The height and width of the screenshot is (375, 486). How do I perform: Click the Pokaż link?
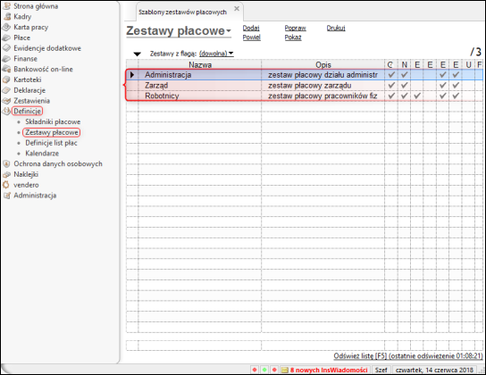pos(293,37)
